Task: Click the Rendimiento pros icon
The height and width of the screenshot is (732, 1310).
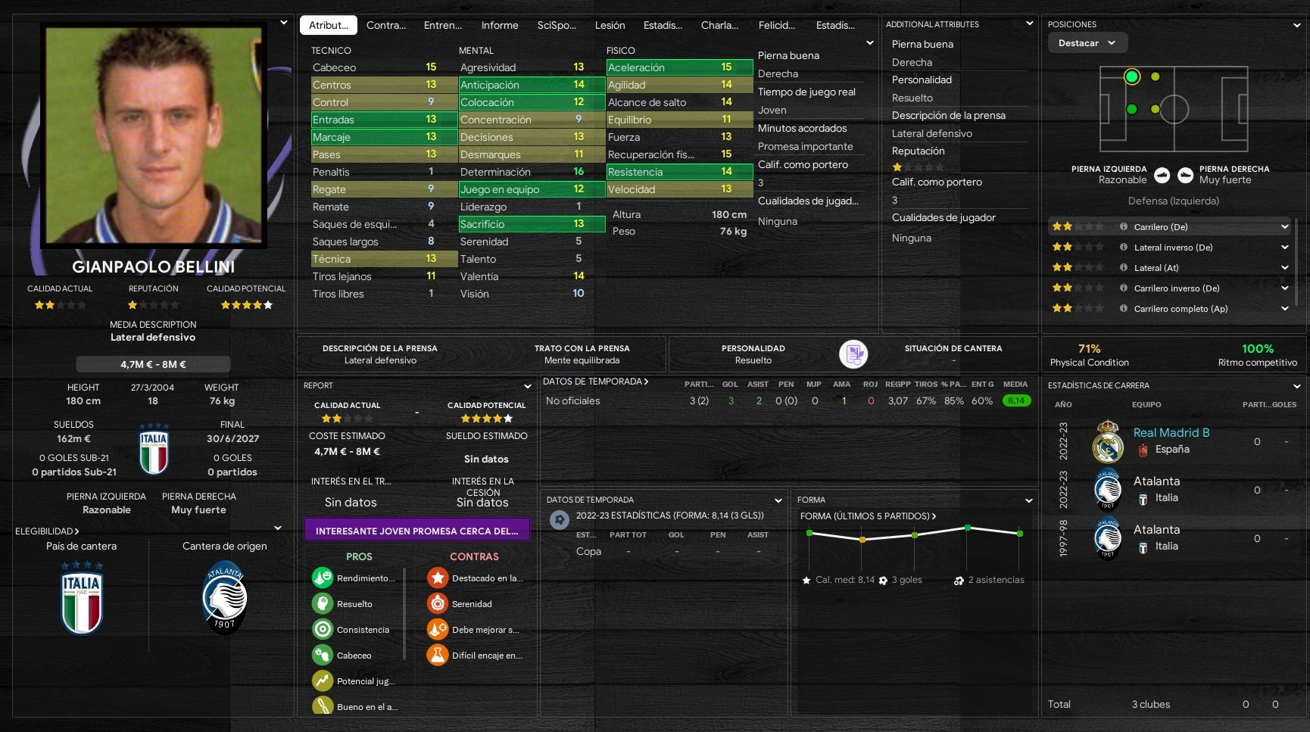Action: tap(323, 578)
